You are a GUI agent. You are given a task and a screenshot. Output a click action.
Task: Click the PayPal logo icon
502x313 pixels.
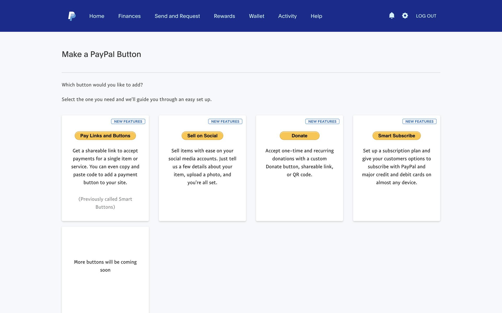click(72, 16)
